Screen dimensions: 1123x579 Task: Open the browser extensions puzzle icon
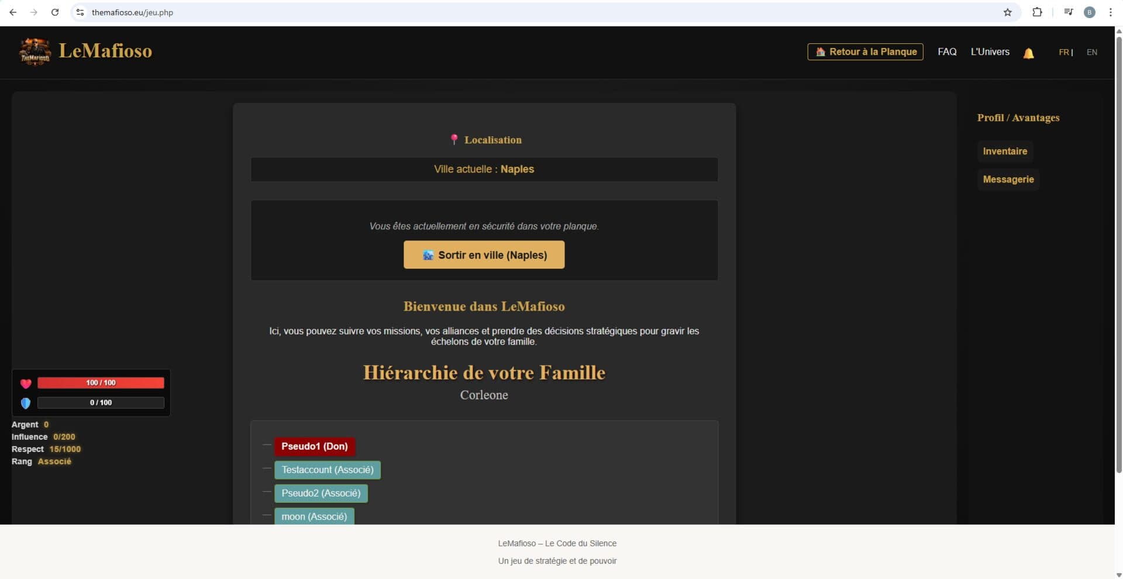pos(1037,12)
